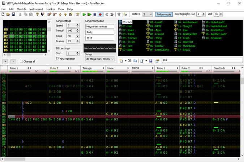Mute the Noise channel header
The image size is (244, 162).
[110, 68]
